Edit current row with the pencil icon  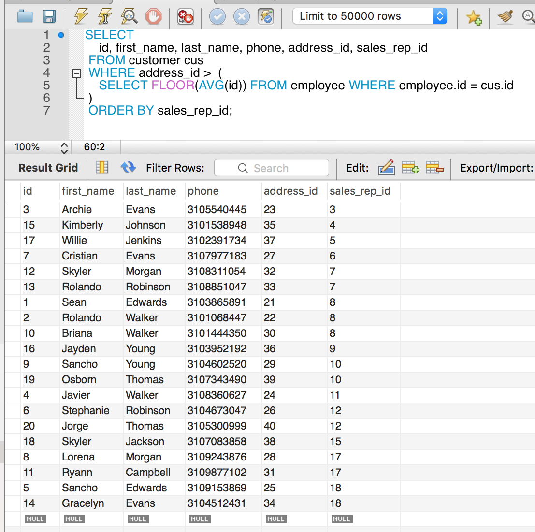tap(387, 168)
